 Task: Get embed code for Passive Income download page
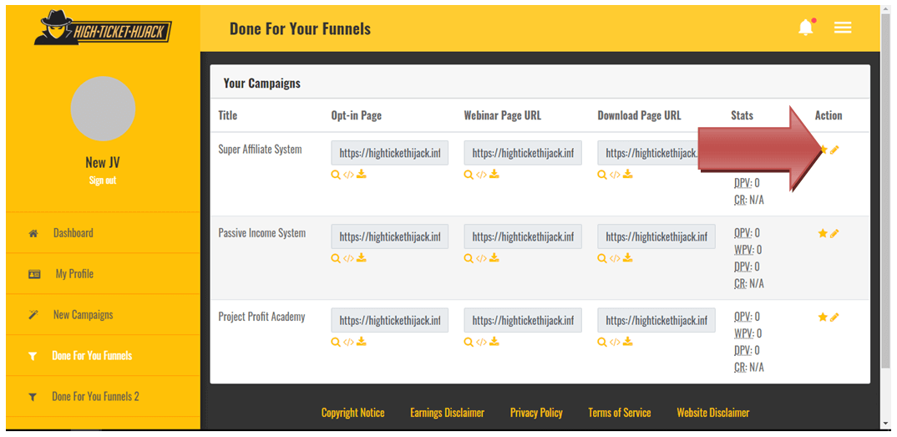(615, 258)
